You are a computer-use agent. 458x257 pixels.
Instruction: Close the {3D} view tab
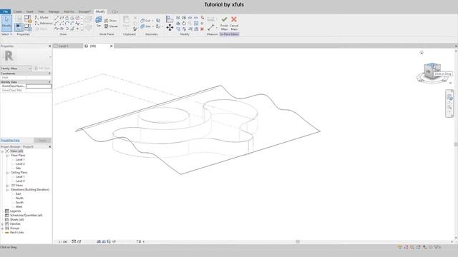coord(112,46)
